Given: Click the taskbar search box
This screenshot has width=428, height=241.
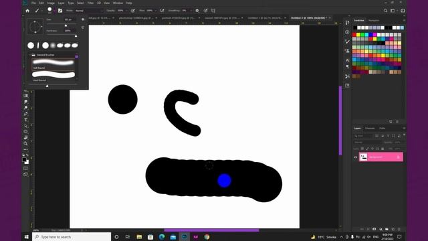Looking at the screenshot, I should [72, 237].
